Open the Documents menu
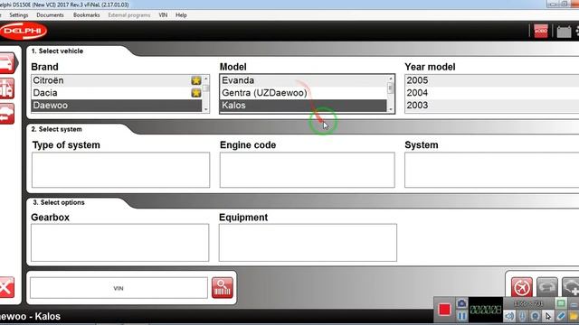Image resolution: width=579 pixels, height=325 pixels. click(51, 15)
